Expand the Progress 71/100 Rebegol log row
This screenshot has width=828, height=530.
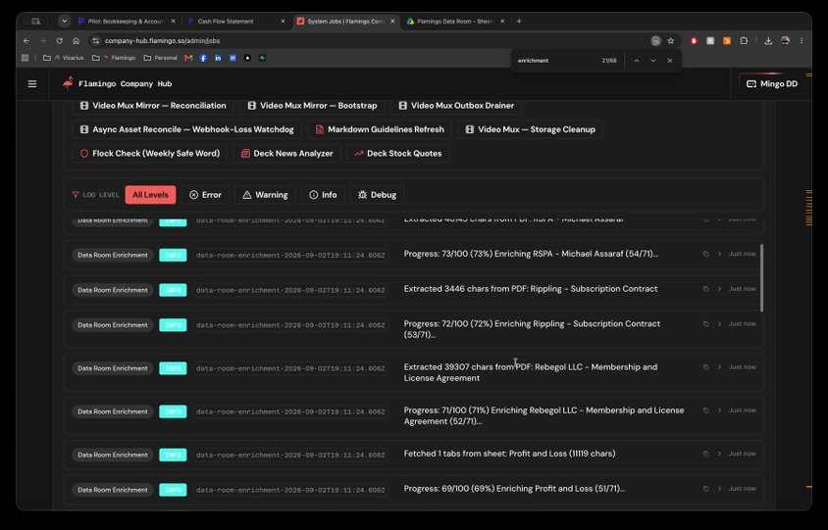719,410
